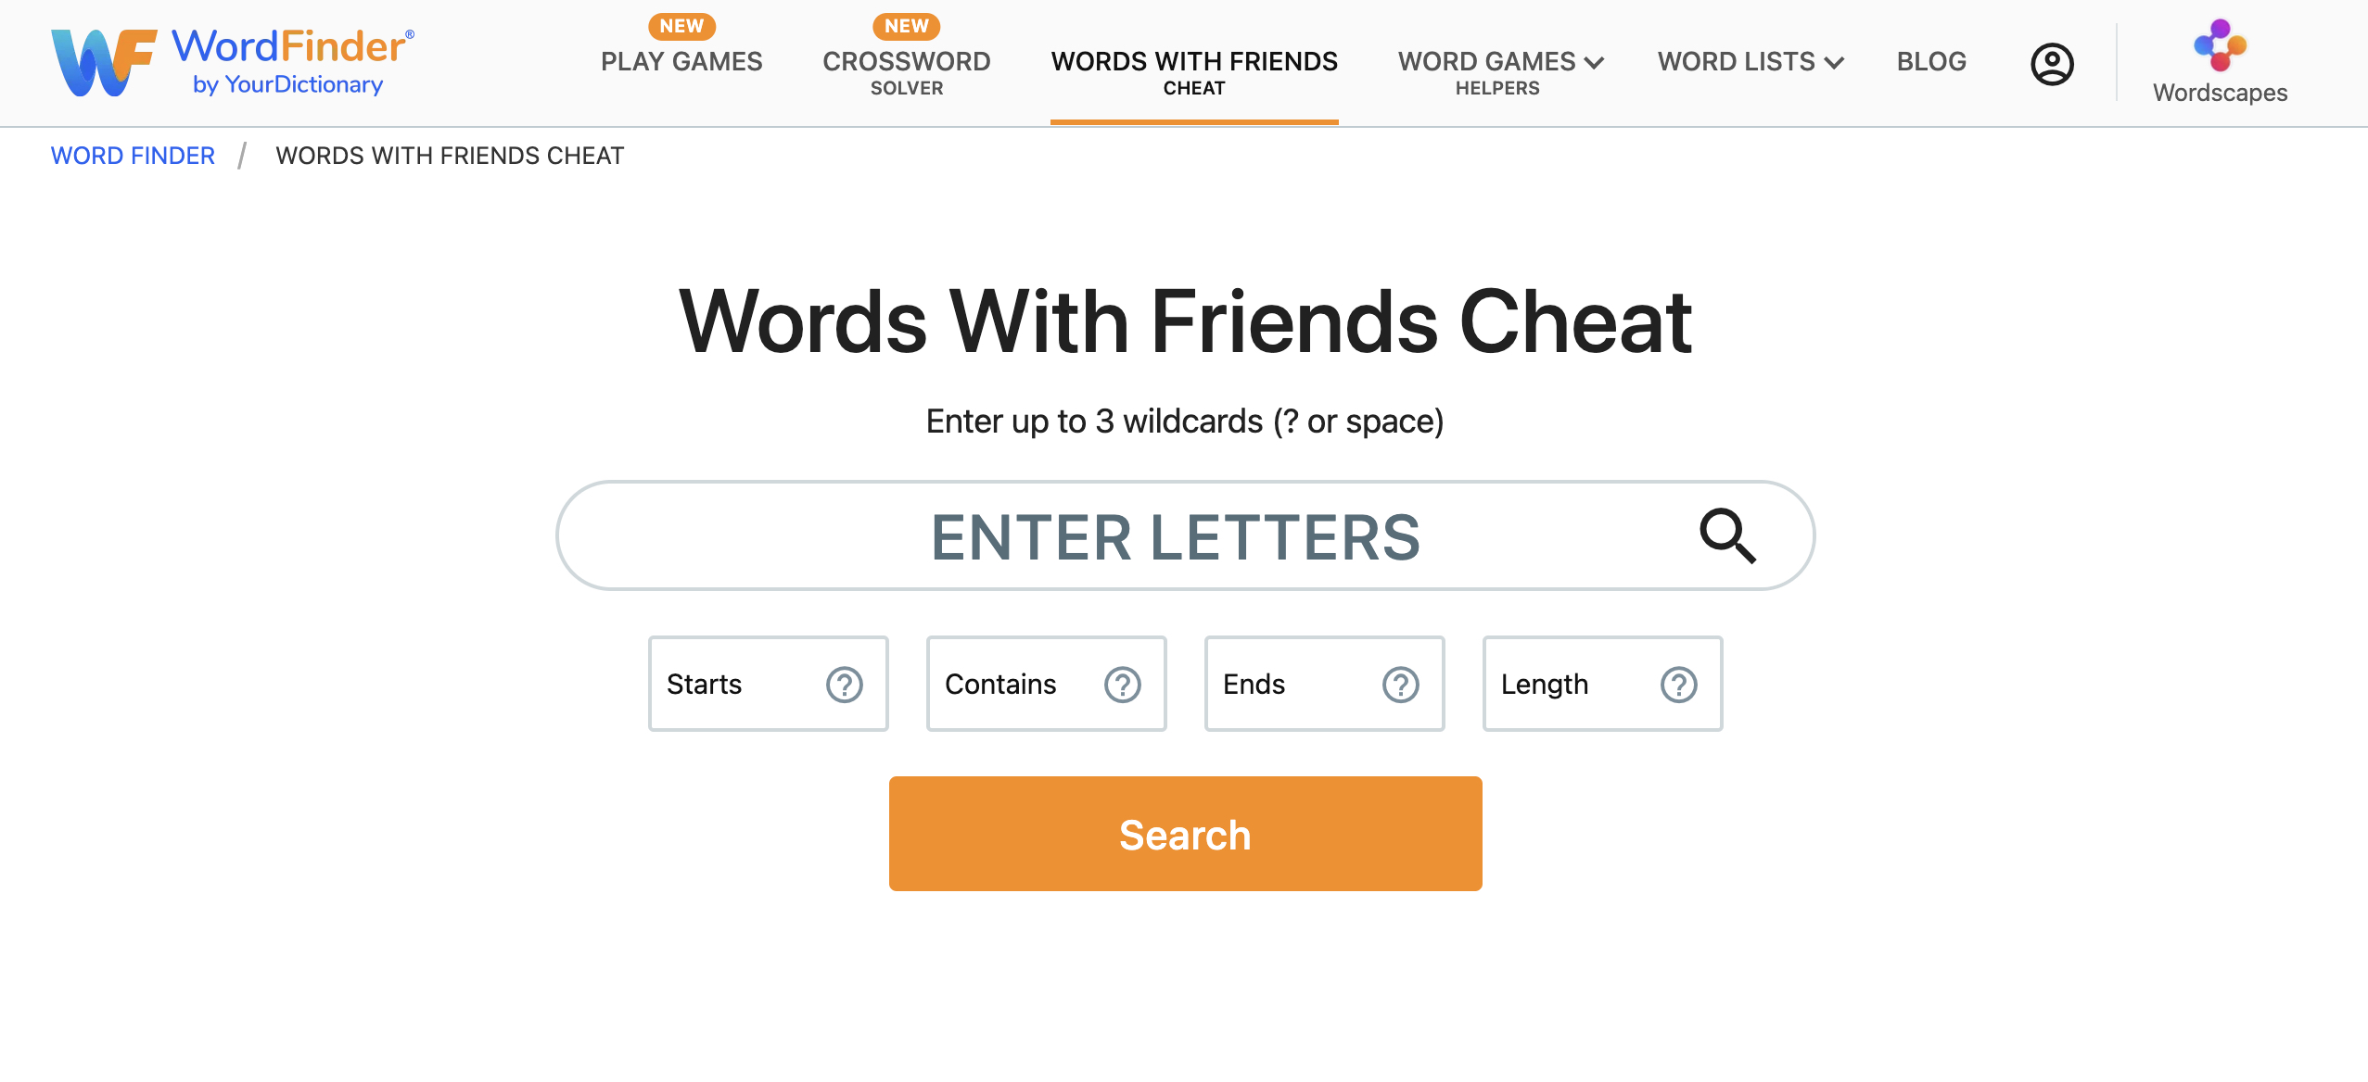Click the Starts filter help icon
Viewport: 2368px width, 1082px height.
[x=841, y=684]
